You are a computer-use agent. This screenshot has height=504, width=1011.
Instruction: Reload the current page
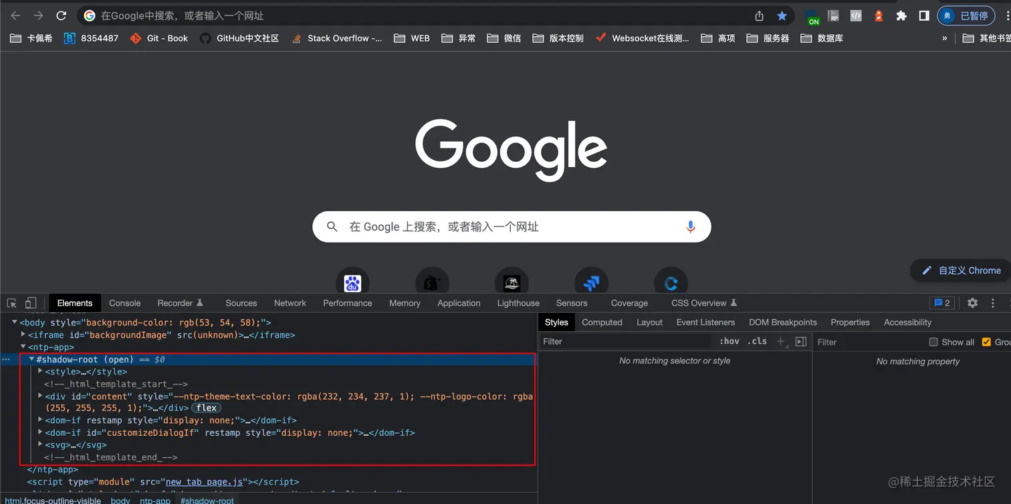[x=61, y=15]
